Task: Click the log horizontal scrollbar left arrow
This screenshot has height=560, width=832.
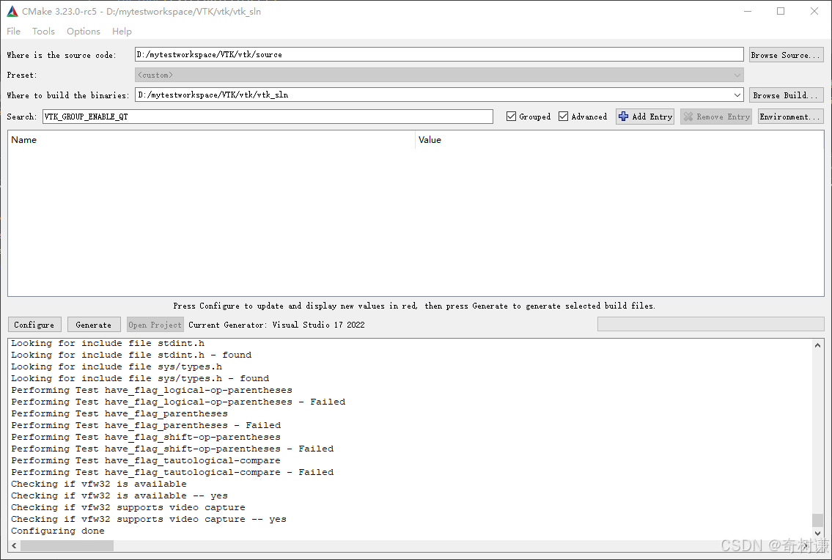Action: (15, 545)
